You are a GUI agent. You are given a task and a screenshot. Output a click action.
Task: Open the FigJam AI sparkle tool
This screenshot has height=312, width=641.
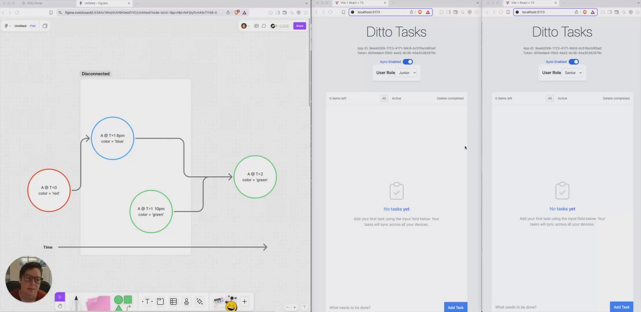199,302
